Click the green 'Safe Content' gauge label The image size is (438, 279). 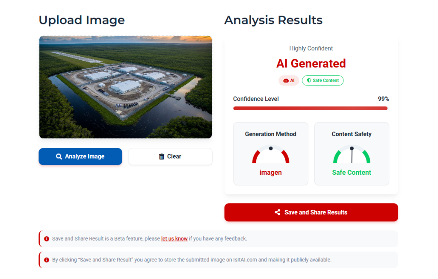click(352, 173)
